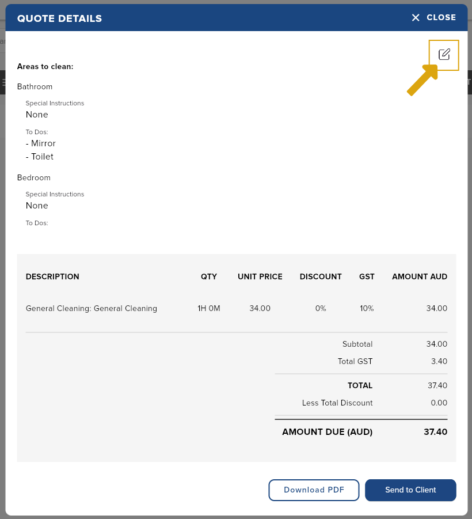The image size is (472, 519).
Task: Click the General Cleaning line item description
Action: click(92, 309)
